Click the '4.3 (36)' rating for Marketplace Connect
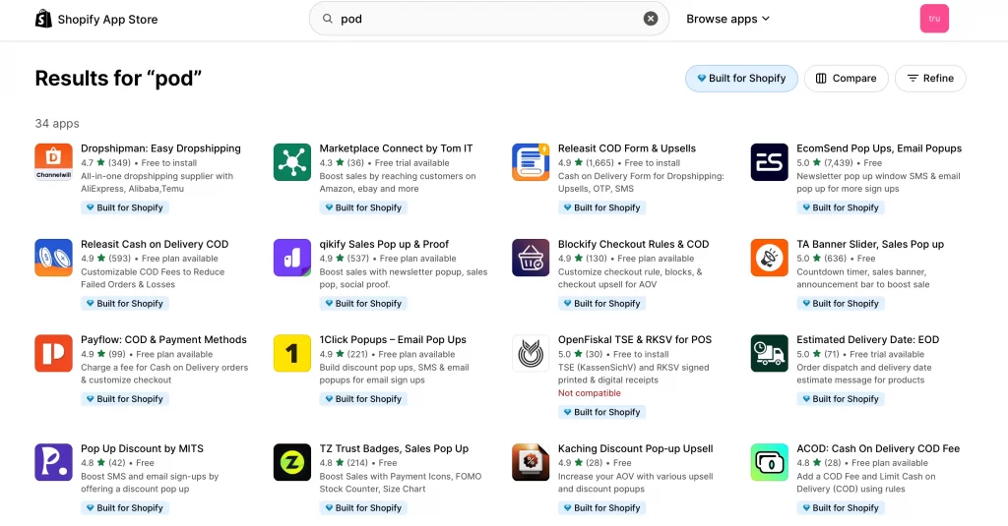This screenshot has height=526, width=1008. pyautogui.click(x=342, y=163)
